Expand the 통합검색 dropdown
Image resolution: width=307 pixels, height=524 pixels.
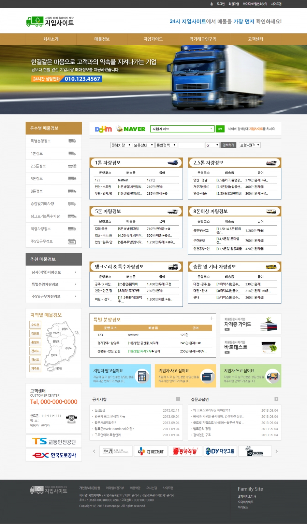tap(166, 145)
